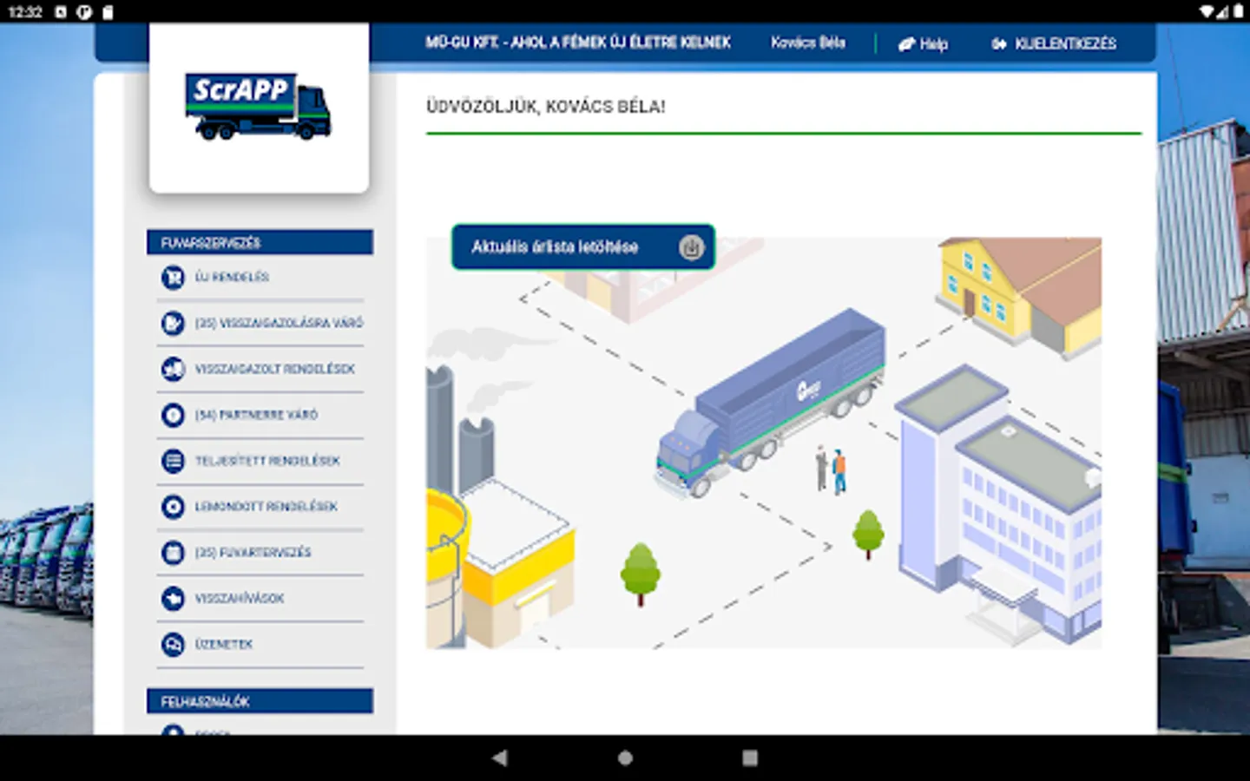Click the Partnerre váró clock icon
Screen dimensions: 1250x781
point(173,415)
